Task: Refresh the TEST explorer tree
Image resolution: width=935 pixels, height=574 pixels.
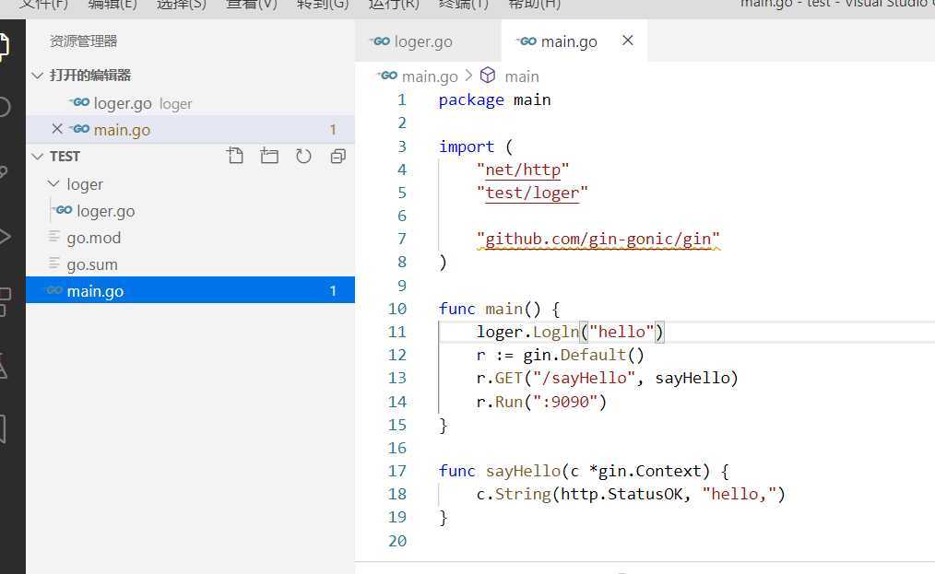Action: coord(303,156)
